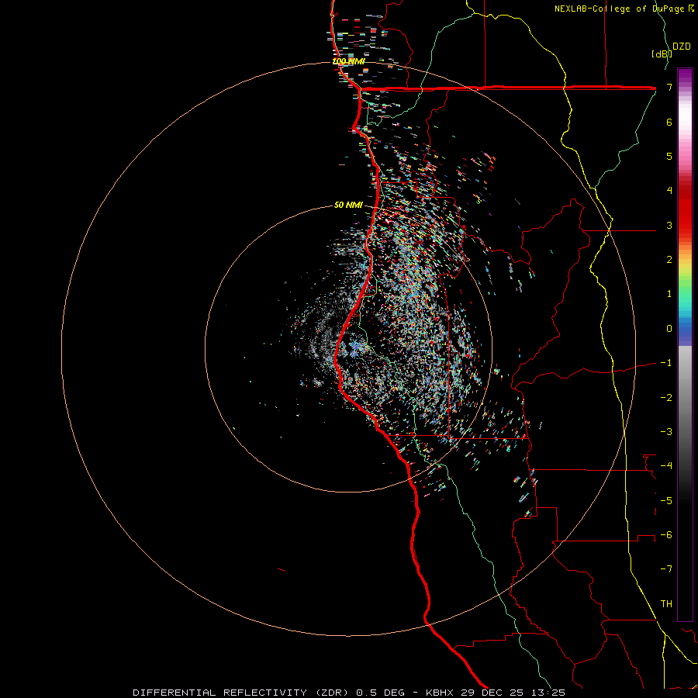
Task: Click the [dB] unit label
Action: pyautogui.click(x=662, y=54)
